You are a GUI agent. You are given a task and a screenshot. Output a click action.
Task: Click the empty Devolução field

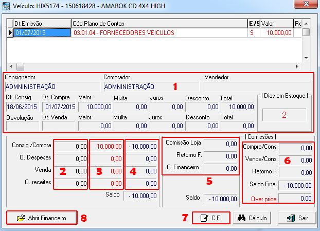pyautogui.click(x=23, y=126)
